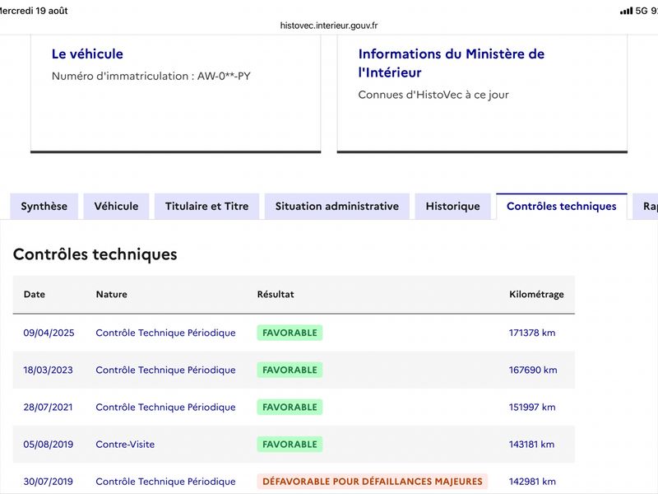Select the Contrôles techniques tab
This screenshot has height=494, width=658.
coord(562,207)
